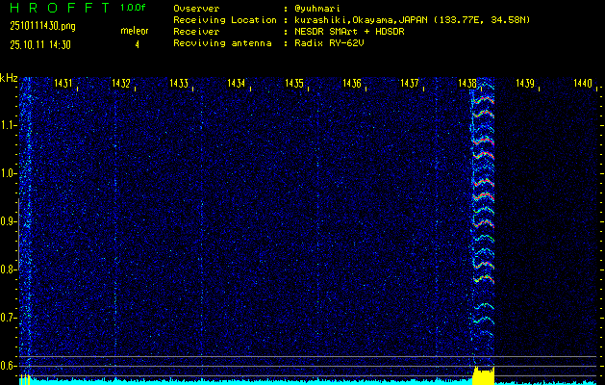Click the HROFFT title text

pos(54,8)
